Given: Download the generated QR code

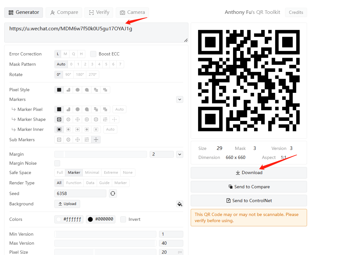Looking at the screenshot, I should tap(249, 172).
